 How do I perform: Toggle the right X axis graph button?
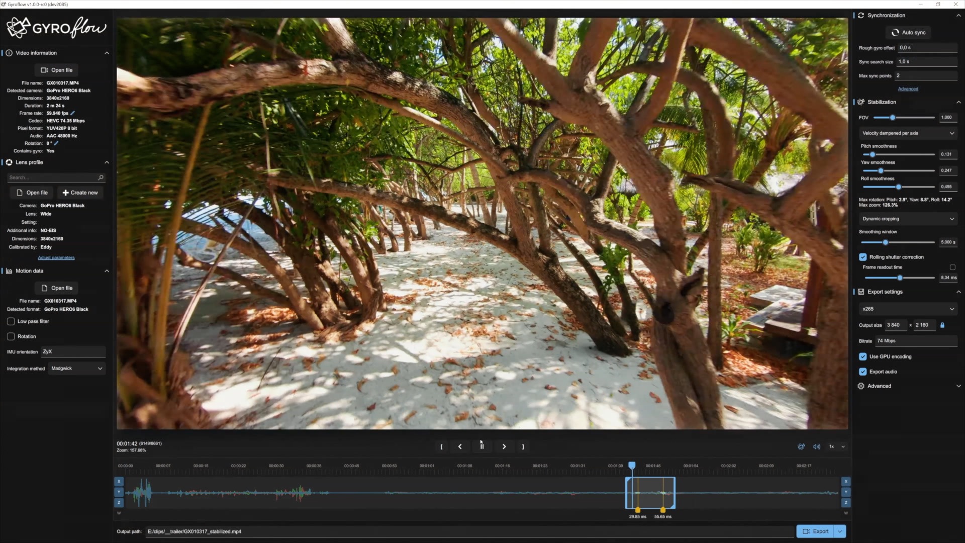pos(846,482)
